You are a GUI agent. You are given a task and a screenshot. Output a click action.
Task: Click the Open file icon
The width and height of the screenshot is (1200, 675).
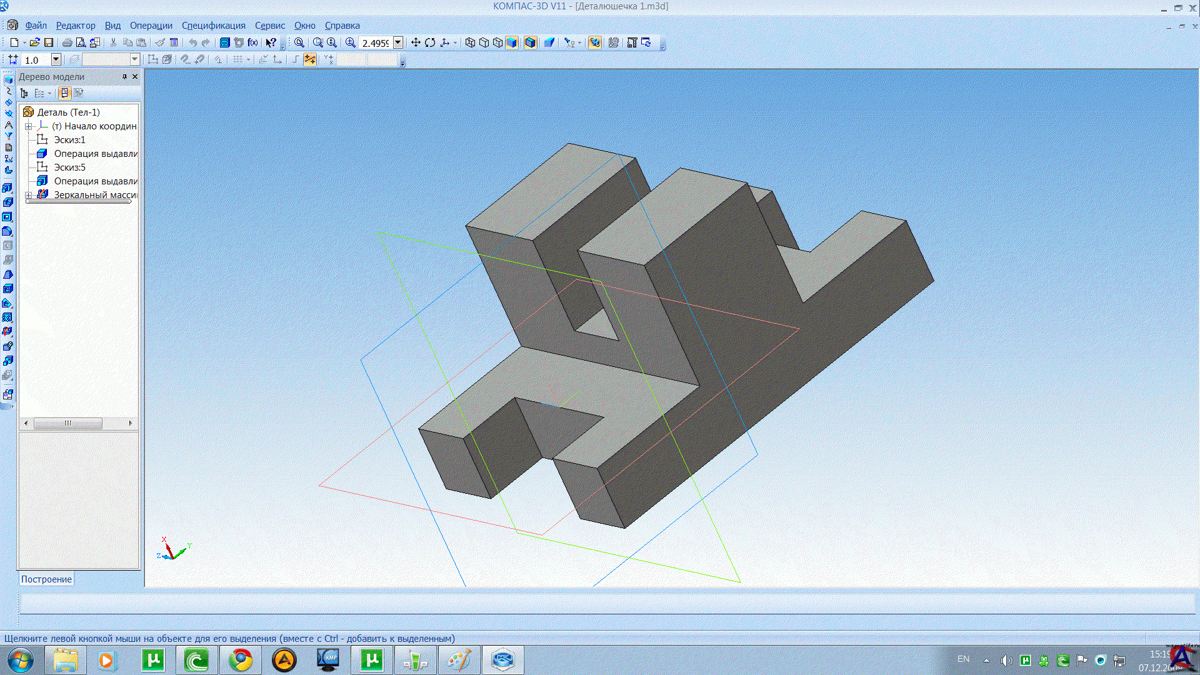pos(34,42)
